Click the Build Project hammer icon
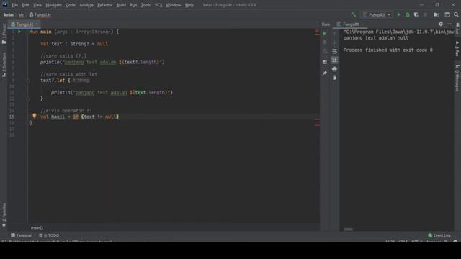This screenshot has width=461, height=259. point(354,14)
